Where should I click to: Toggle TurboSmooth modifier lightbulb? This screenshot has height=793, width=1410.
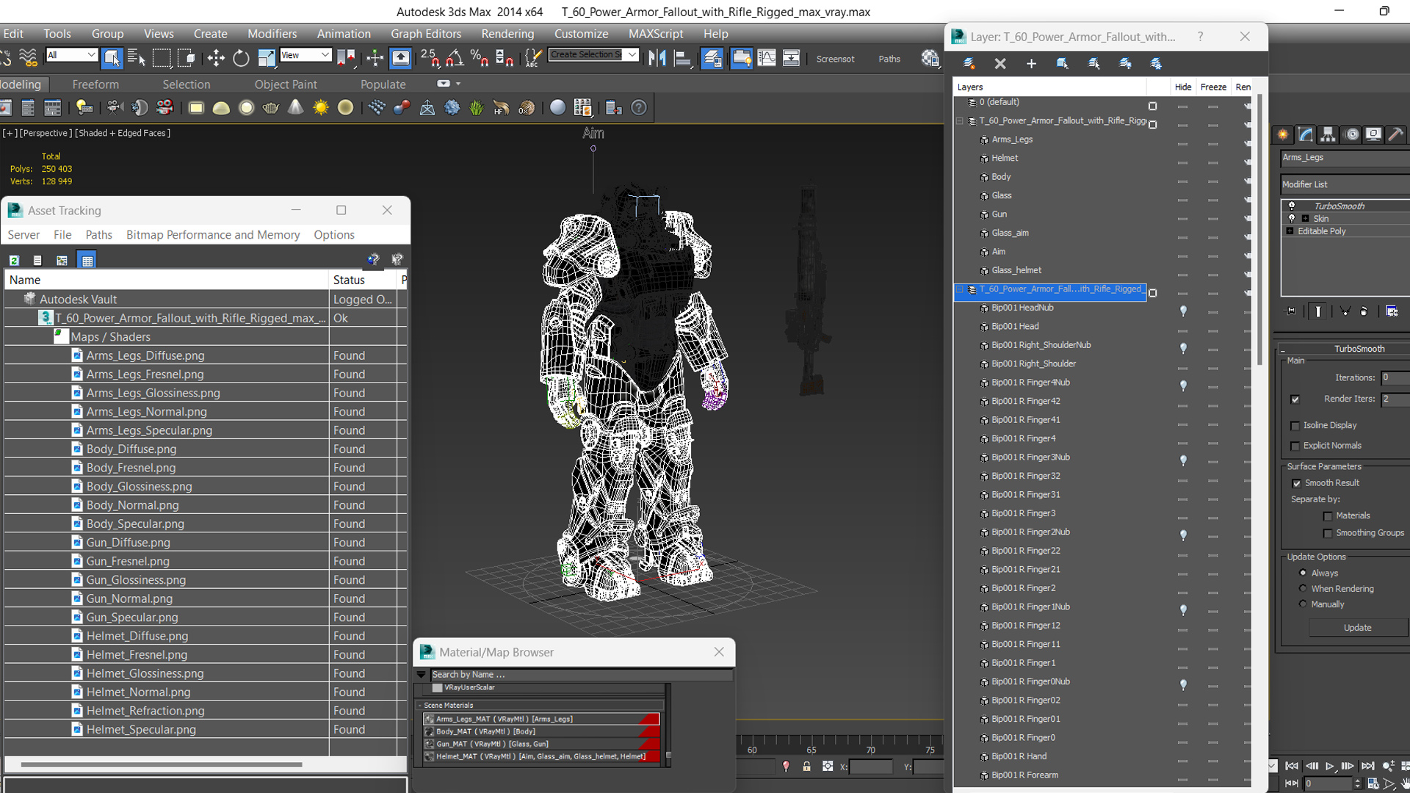point(1292,206)
